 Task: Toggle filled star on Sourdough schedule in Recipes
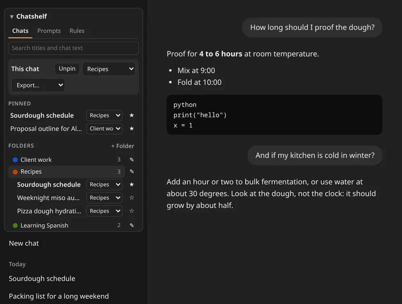pos(131,185)
